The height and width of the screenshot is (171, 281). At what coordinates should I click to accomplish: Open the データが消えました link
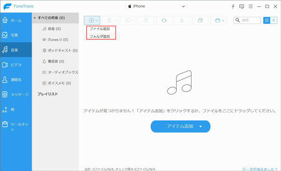coord(259,169)
